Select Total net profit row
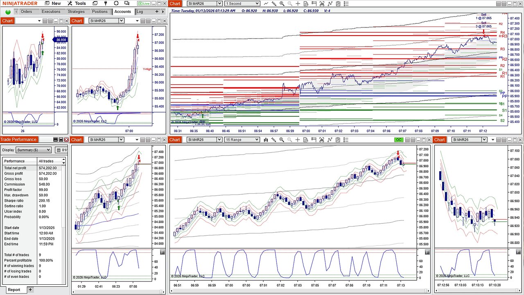 click(32, 168)
